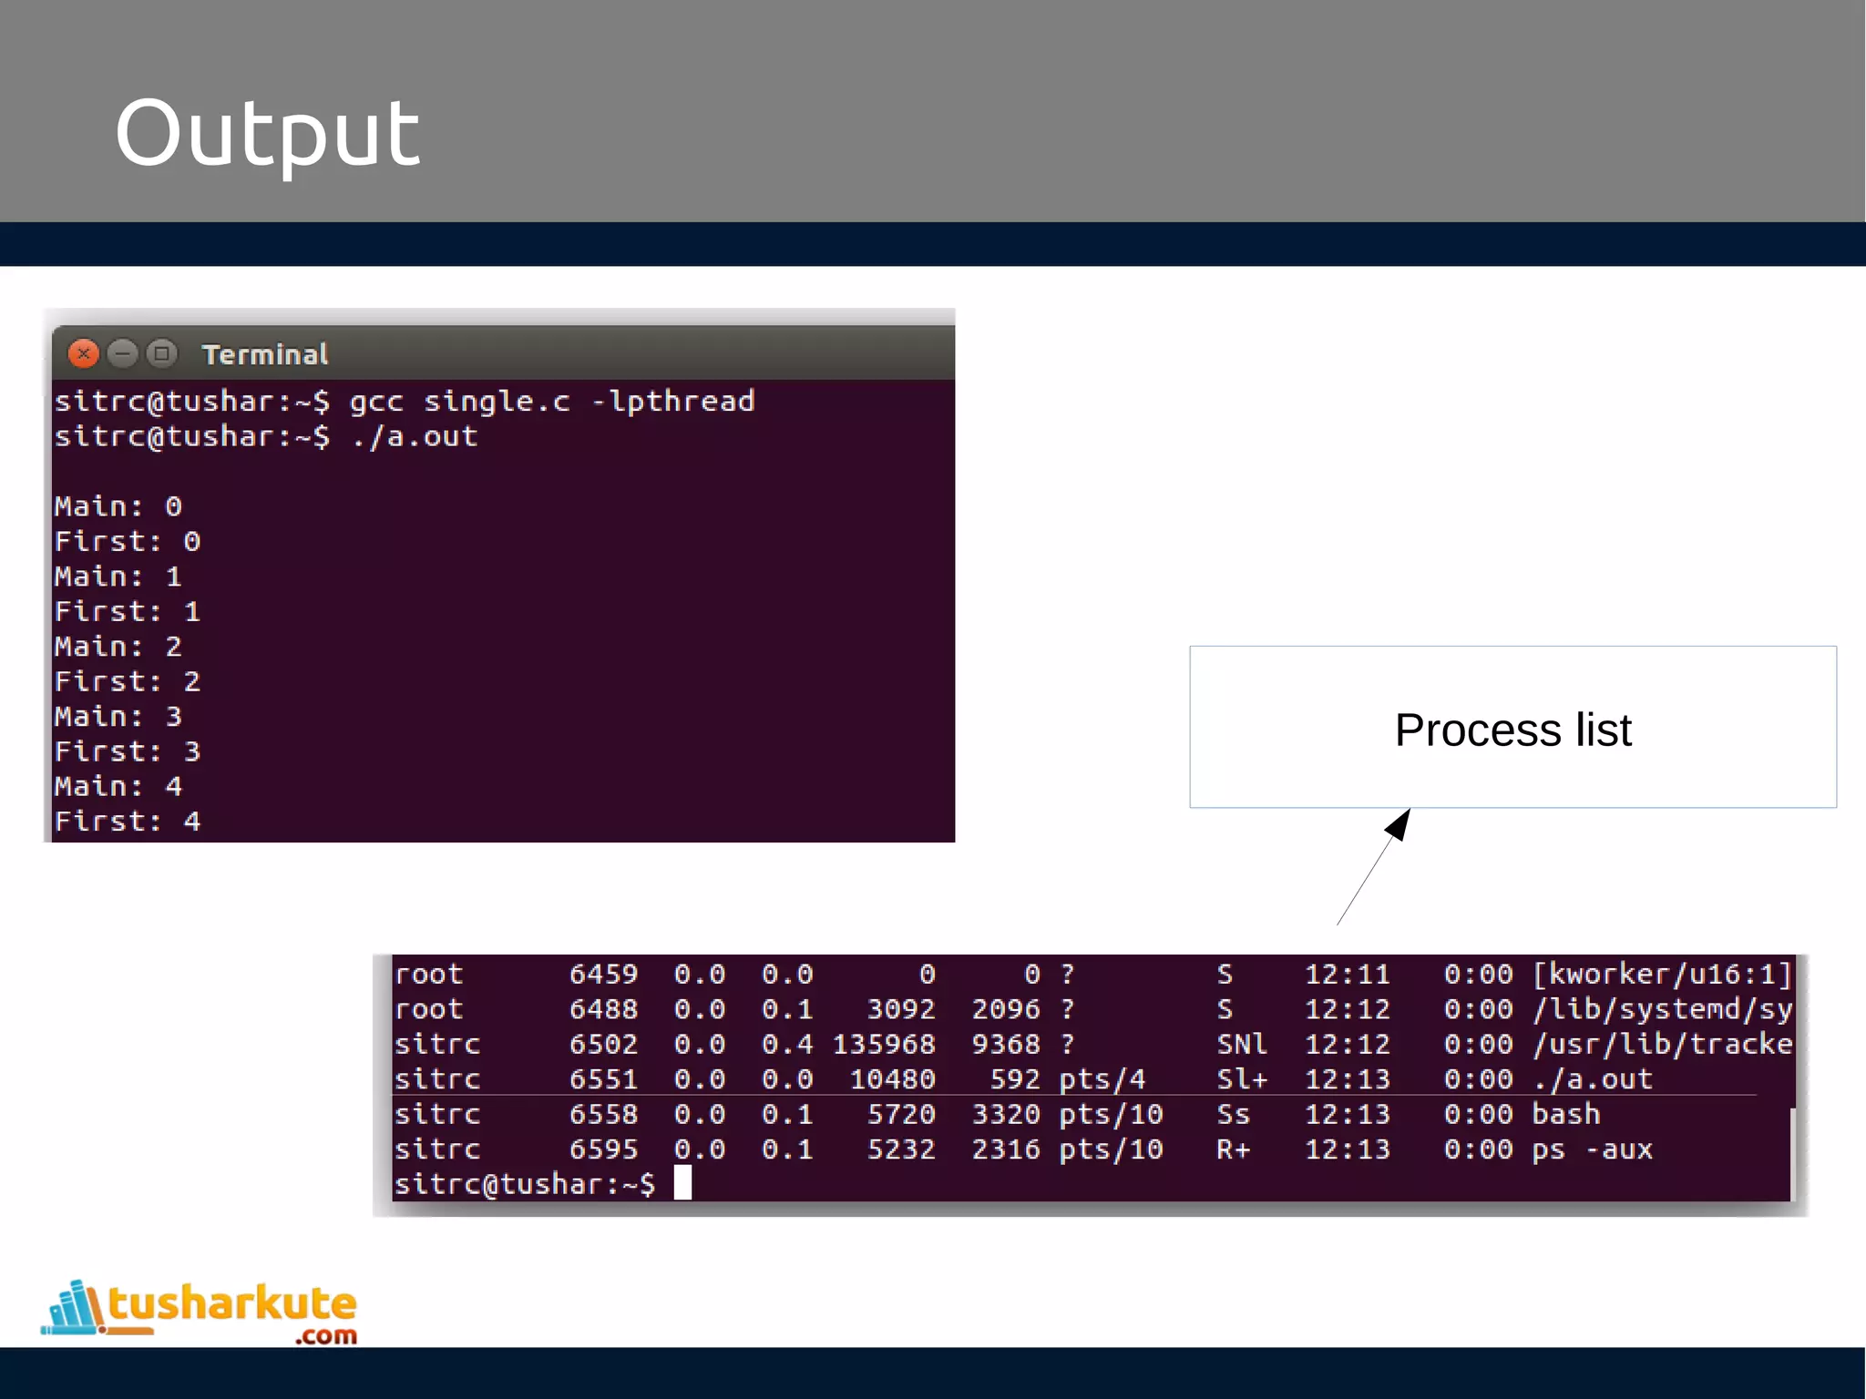1866x1399 pixels.
Task: Click the 'Main: 0' output line
Action: point(118,506)
